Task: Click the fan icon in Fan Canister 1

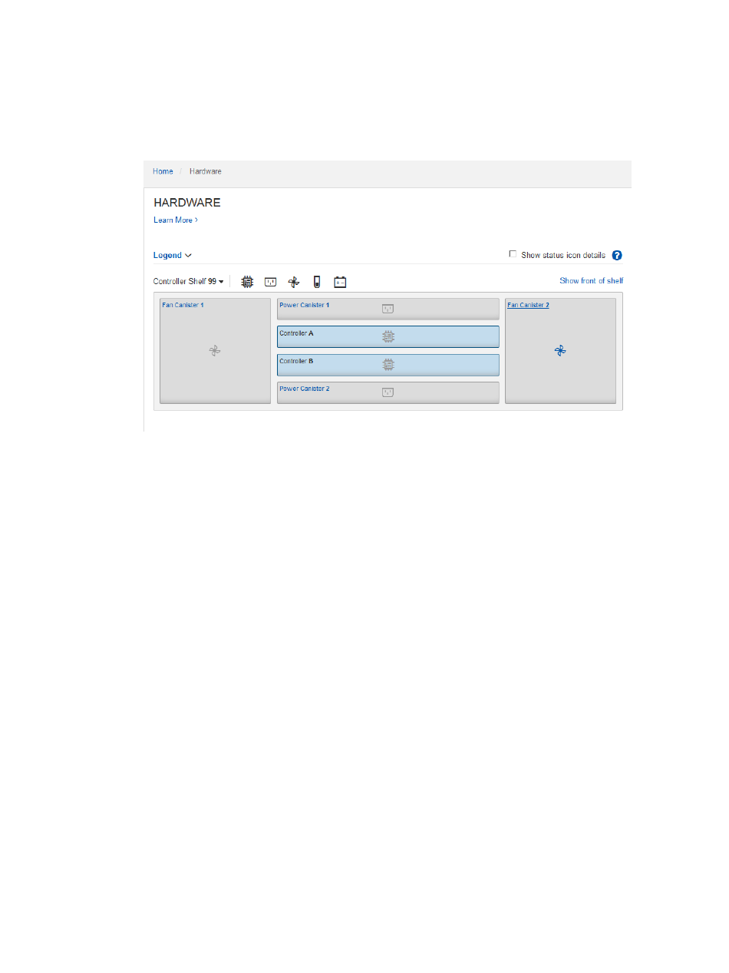Action: 215,351
